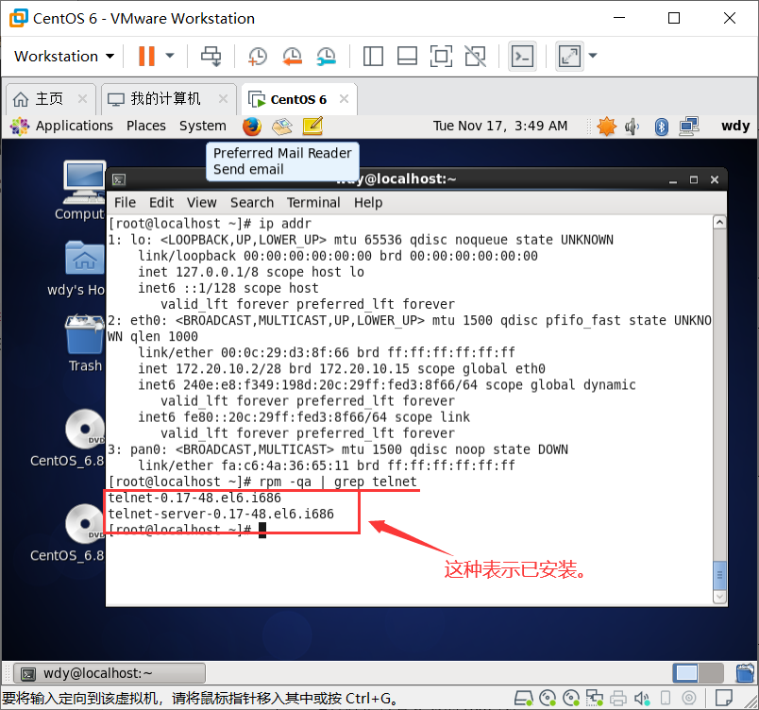The image size is (759, 710).
Task: Switch to Unity mode
Action: 476,56
